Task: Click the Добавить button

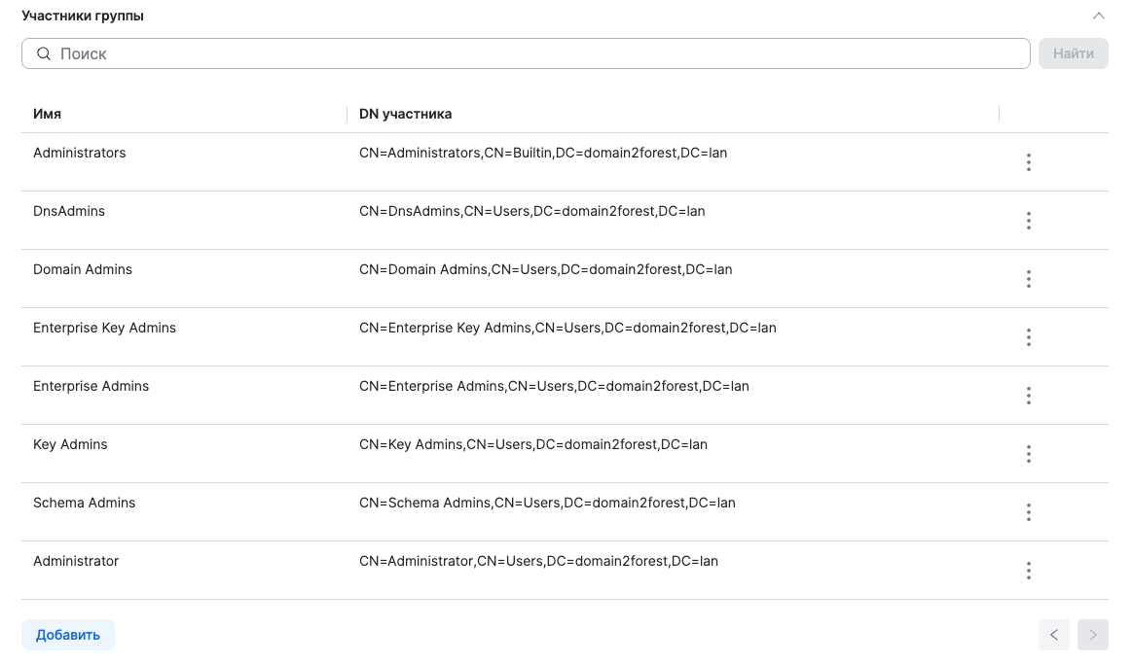Action: 68,635
